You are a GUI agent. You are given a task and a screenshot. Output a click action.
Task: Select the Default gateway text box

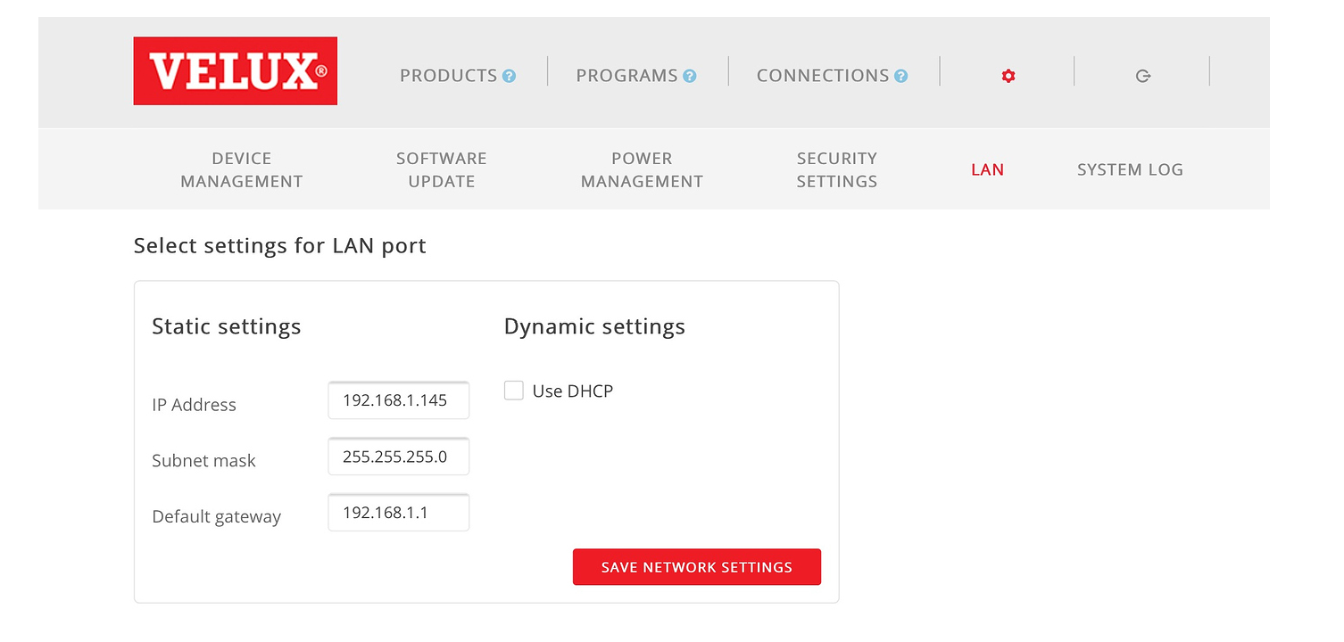[x=399, y=513]
